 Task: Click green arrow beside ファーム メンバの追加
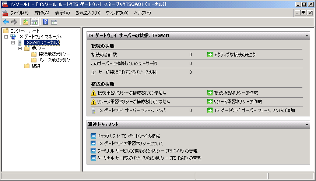tap(210, 110)
